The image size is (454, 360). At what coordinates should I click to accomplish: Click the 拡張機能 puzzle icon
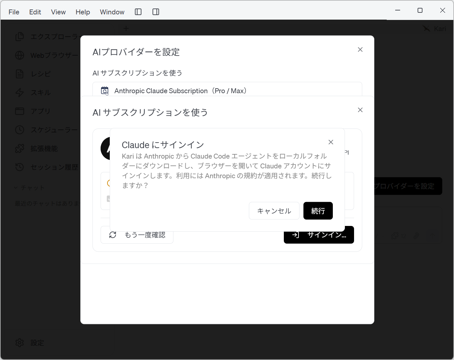pyautogui.click(x=20, y=148)
